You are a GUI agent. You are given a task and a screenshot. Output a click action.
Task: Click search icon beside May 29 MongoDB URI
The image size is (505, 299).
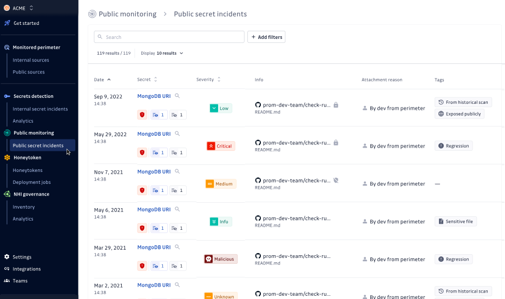[x=177, y=134]
